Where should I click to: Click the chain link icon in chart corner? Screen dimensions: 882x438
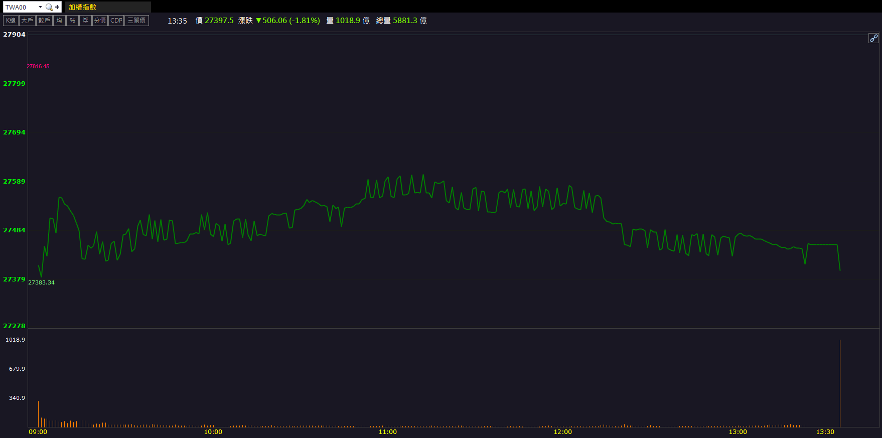873,38
